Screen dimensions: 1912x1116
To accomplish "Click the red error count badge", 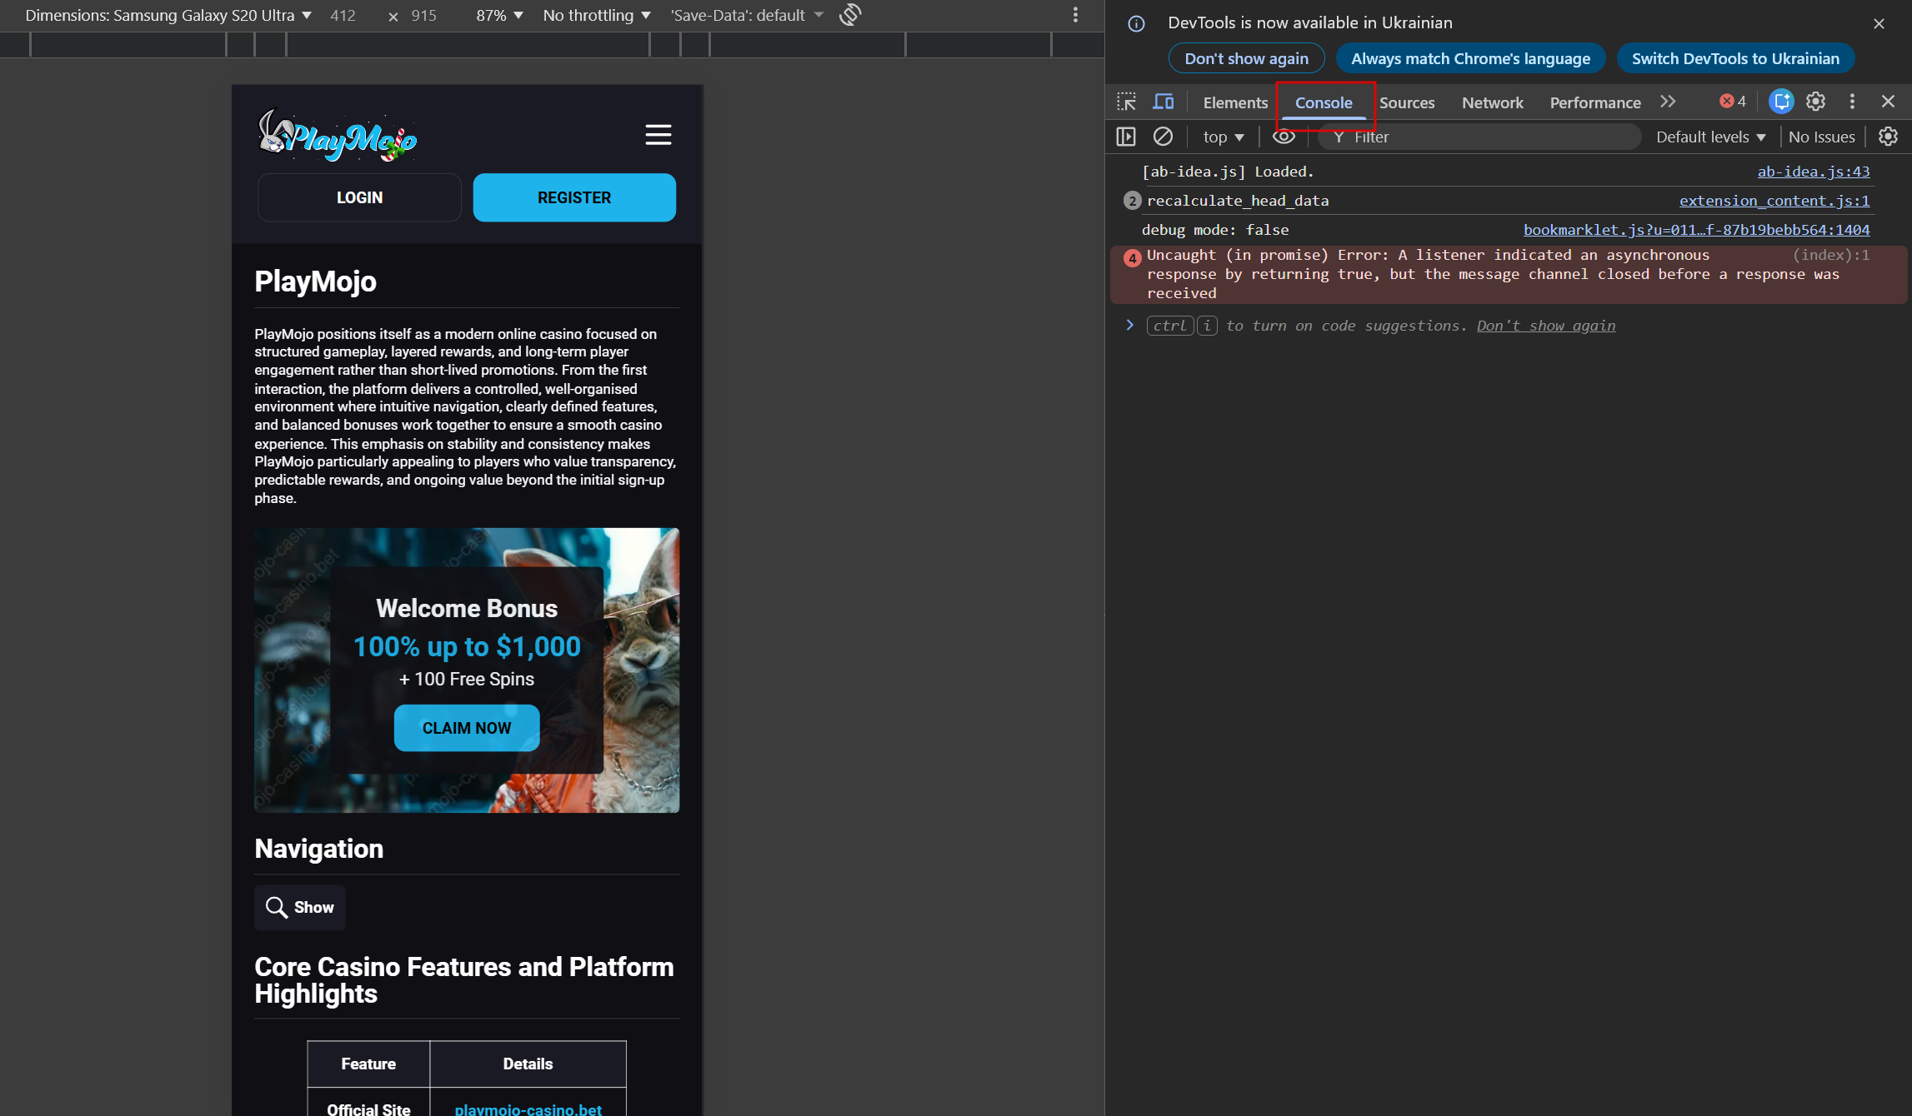I will (1733, 102).
